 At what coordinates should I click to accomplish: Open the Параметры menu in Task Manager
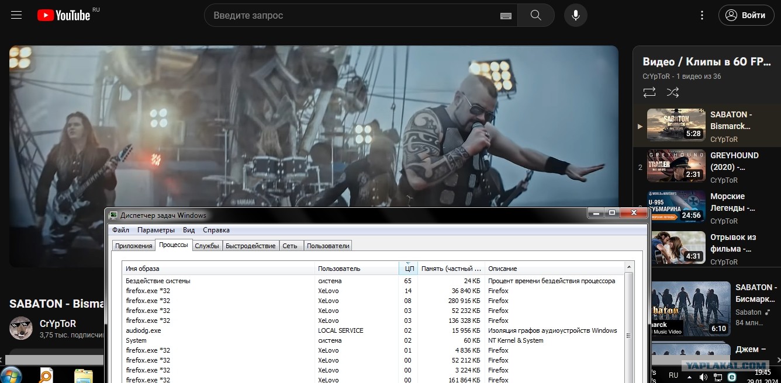click(155, 230)
